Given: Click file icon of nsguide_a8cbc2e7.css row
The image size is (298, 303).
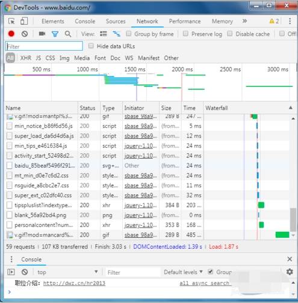Looking at the screenshot, I should [x=9, y=185].
